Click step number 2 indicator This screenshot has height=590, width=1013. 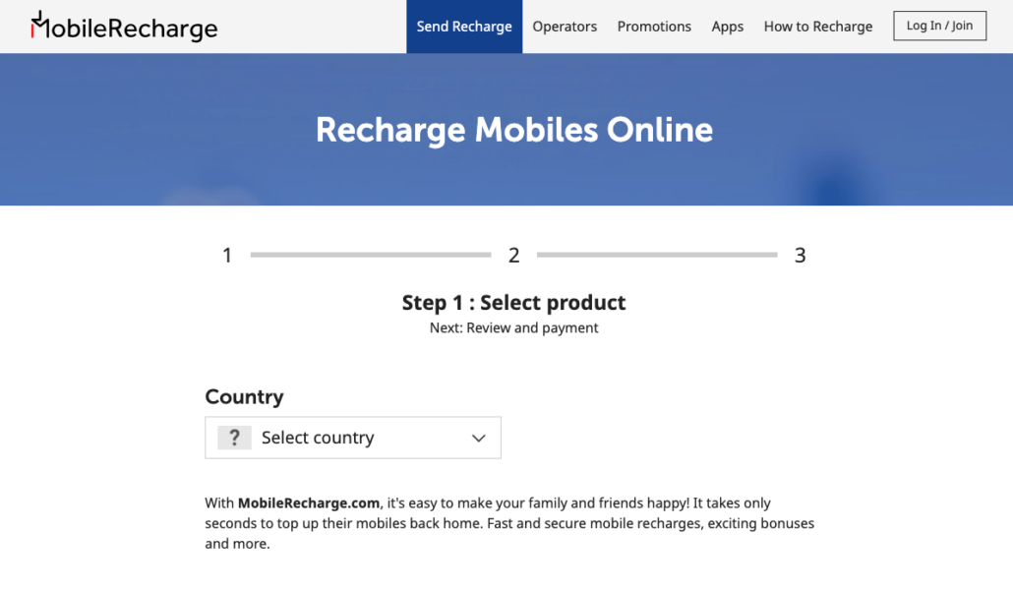pyautogui.click(x=513, y=256)
